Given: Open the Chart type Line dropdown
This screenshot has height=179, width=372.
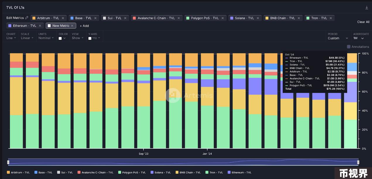Looking at the screenshot, I should [x=11, y=38].
